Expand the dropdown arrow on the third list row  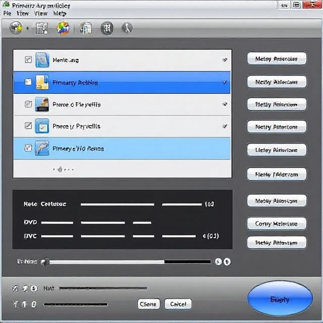tap(224, 104)
